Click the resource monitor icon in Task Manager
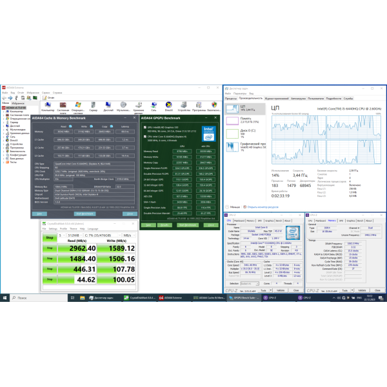This screenshot has height=387, width=387. pos(245,207)
